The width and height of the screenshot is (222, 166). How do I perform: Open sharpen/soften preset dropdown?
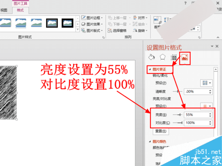pos(206,83)
